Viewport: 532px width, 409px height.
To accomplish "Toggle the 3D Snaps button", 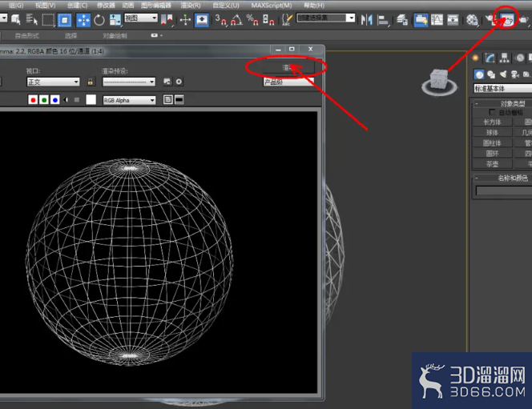I will coord(221,20).
